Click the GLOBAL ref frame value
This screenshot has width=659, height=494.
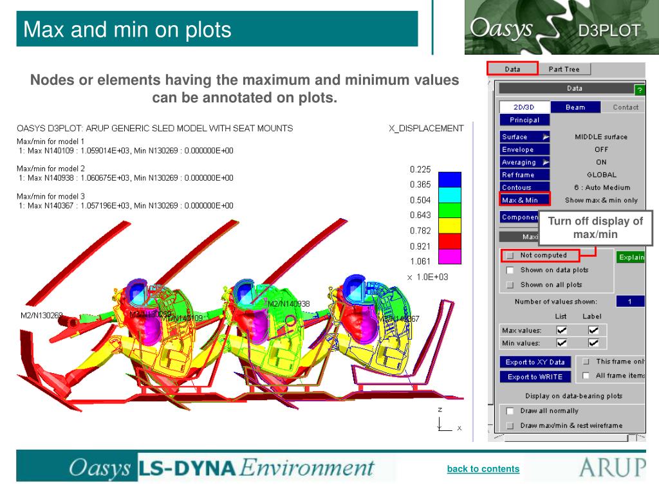click(602, 175)
